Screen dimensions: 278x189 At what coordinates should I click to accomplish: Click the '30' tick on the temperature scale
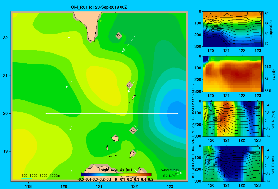point(266,14)
